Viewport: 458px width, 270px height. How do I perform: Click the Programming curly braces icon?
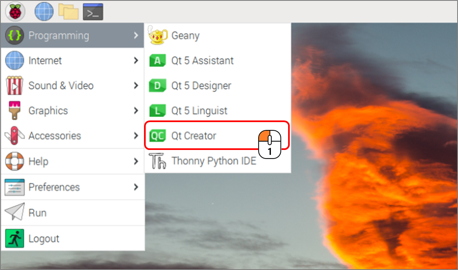pyautogui.click(x=14, y=36)
